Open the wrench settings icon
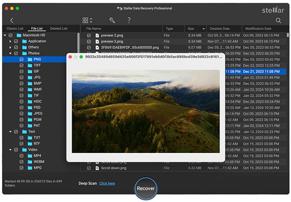Image resolution: width=291 pixels, height=202 pixels. pos(112,20)
